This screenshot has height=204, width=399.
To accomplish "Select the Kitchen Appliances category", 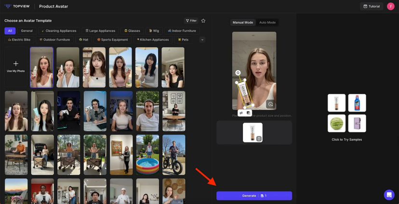I will 153,39.
